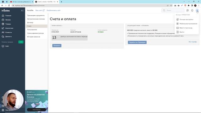The image size is (201, 113).
Task: Open Автоматические платежи submenu item
Action: (x=36, y=19)
